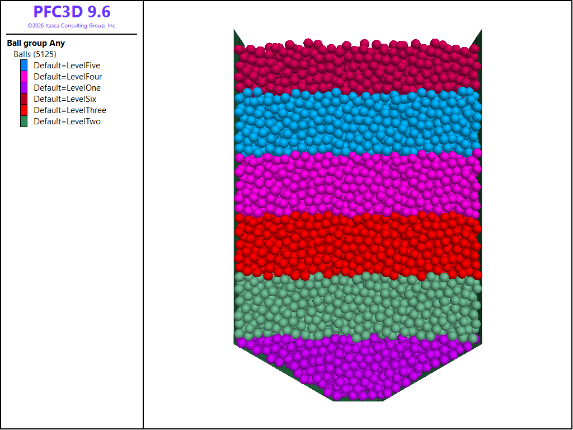Select the magenta ball layer in the hopper
This screenshot has height=430, width=573.
click(357, 184)
